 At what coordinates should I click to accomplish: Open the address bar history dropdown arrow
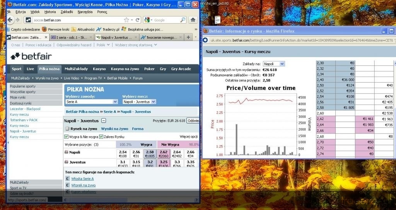coord(132,20)
